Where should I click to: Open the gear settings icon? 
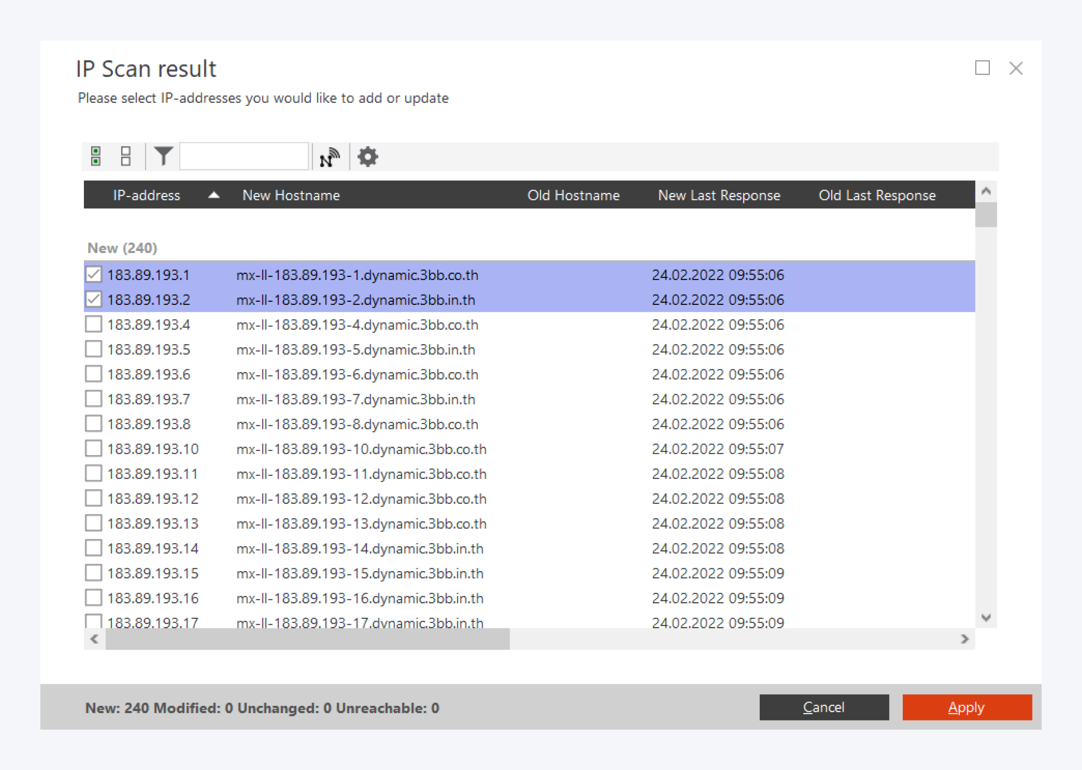tap(367, 157)
